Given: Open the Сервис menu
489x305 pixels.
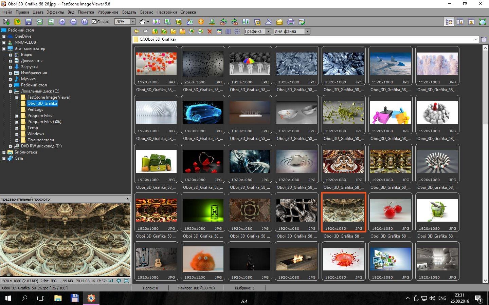Looking at the screenshot, I should [x=146, y=12].
